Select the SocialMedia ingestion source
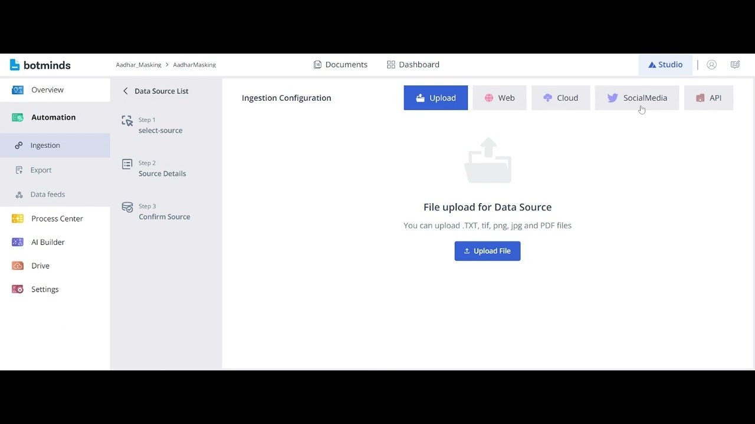 pos(637,98)
